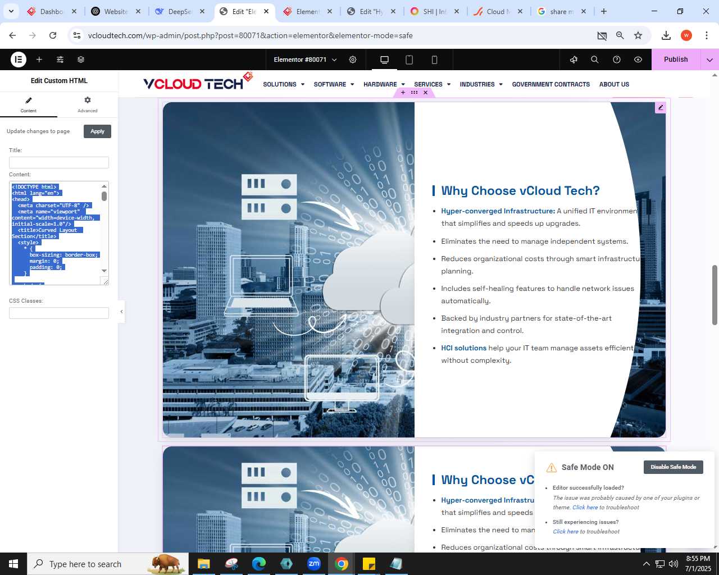
Task: Open the SERVICES nav dropdown
Action: 432,84
